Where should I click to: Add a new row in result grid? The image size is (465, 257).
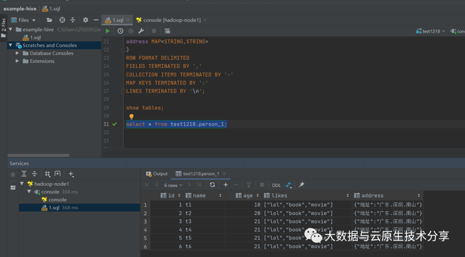(226, 185)
